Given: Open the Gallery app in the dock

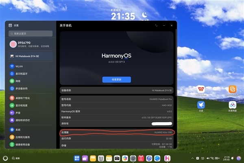Looking at the screenshot, I should coord(125,159).
